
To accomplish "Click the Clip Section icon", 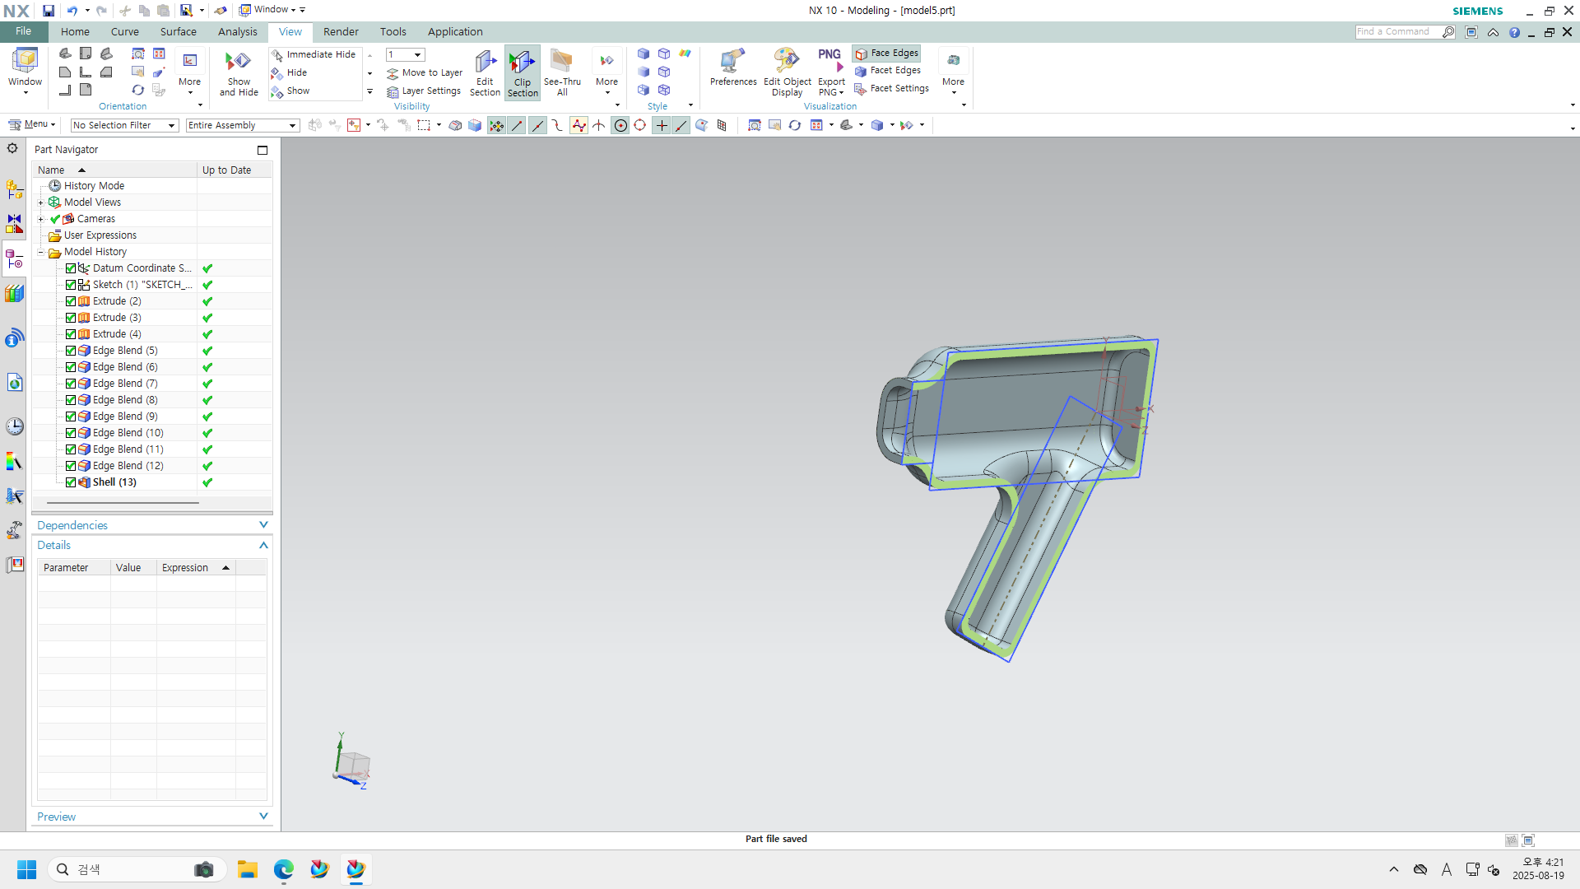I will tap(522, 64).
